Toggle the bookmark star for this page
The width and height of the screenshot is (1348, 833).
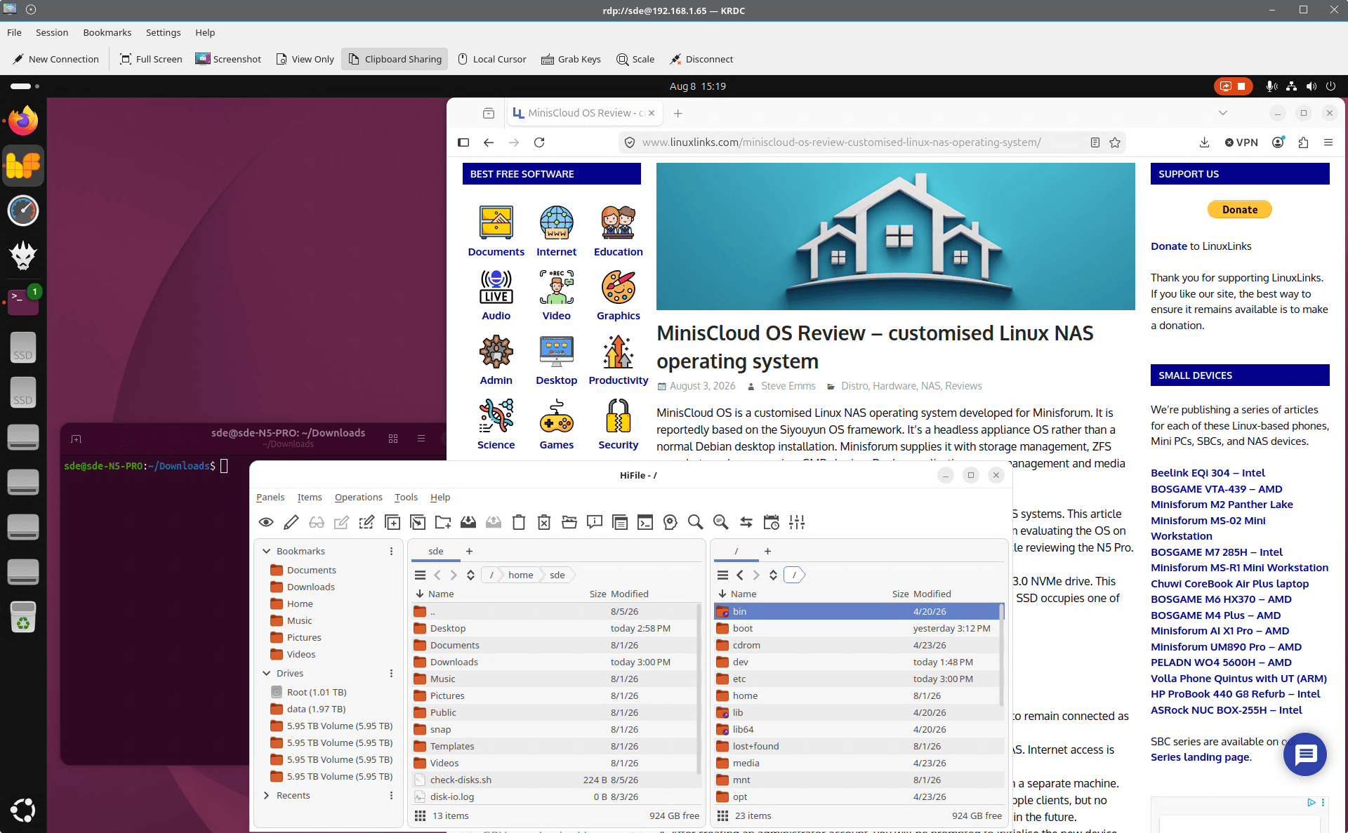[1115, 142]
